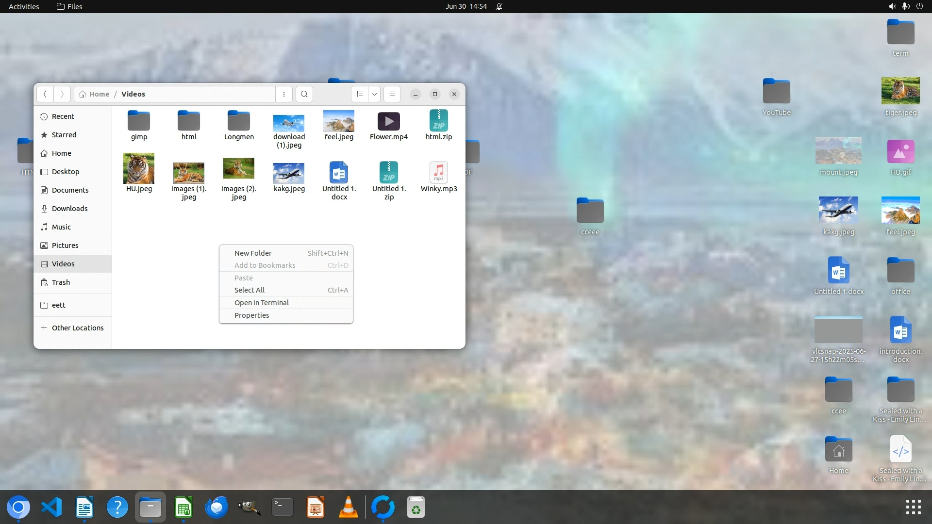Click Properties in the context menu

251,315
